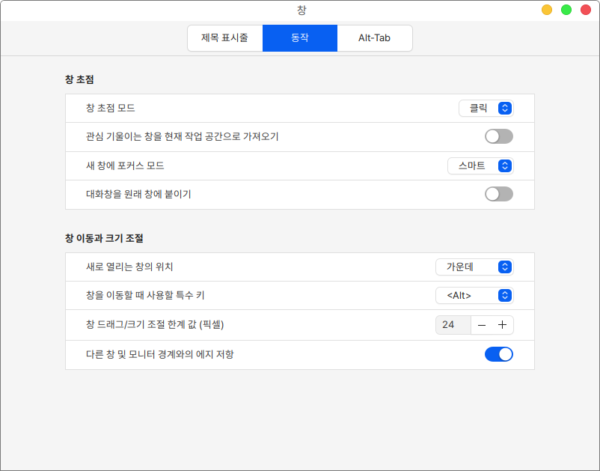Open the Alt-Tab tab
This screenshot has width=600, height=471.
[x=374, y=37]
